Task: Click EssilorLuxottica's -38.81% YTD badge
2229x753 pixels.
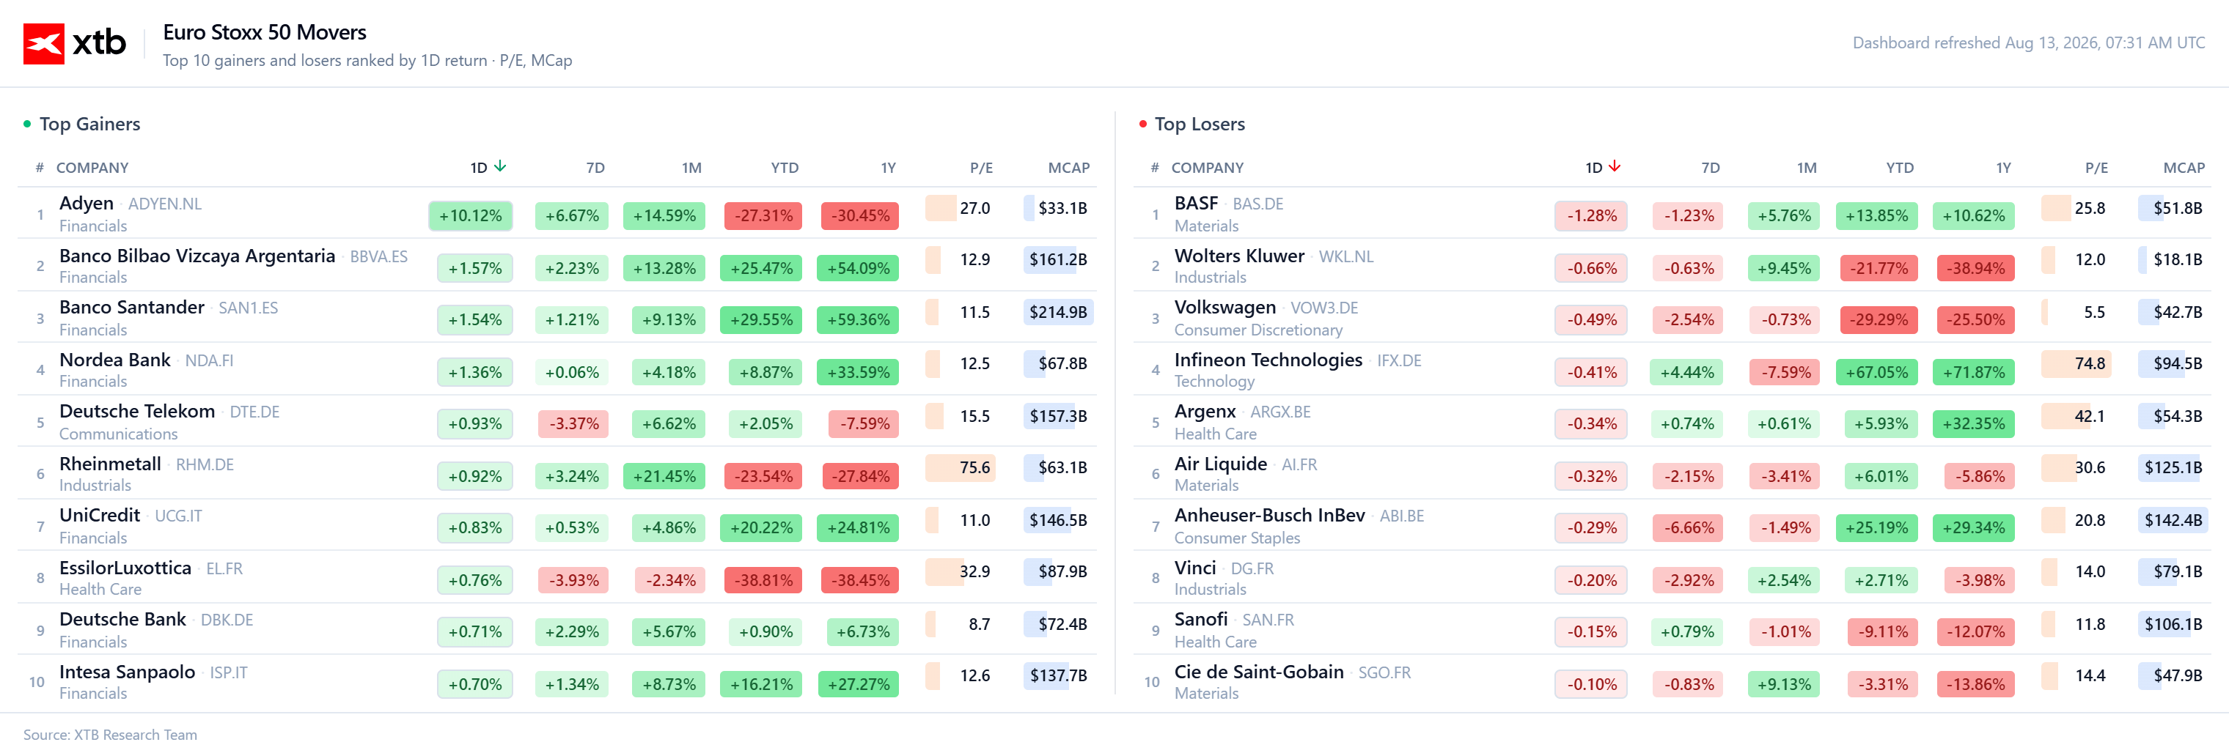Action: pos(763,580)
